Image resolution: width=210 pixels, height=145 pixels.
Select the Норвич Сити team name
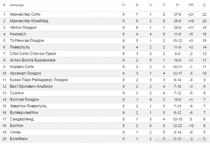[22, 67]
